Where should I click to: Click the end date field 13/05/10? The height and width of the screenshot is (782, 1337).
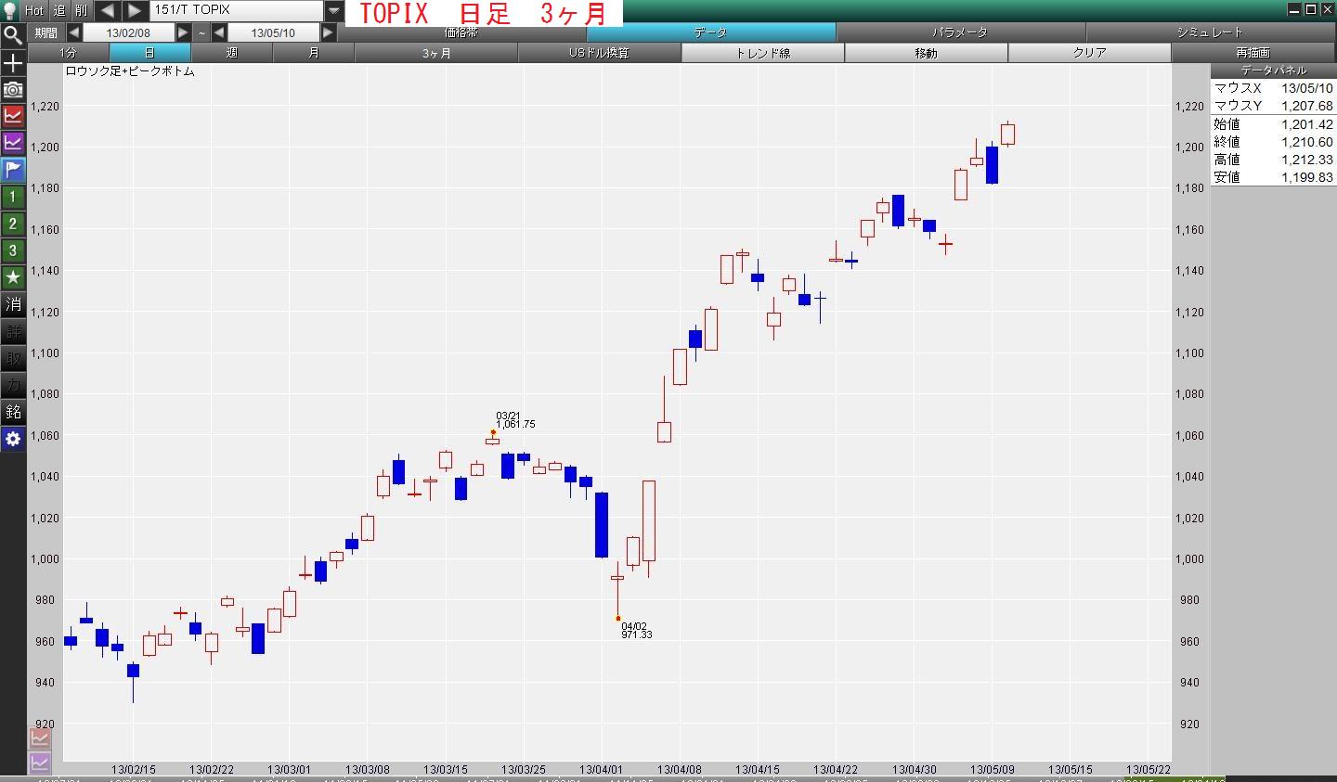click(273, 32)
